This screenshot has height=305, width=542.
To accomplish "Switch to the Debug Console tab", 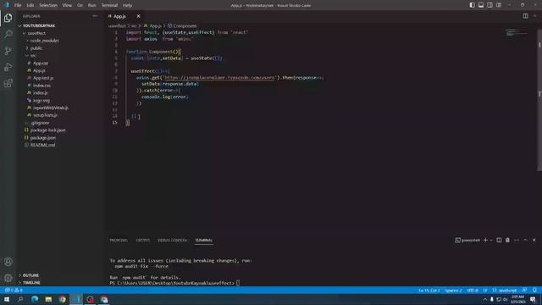I will [173, 240].
